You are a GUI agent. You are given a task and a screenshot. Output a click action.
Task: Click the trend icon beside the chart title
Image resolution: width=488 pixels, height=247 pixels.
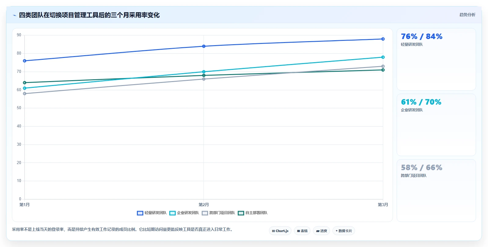[x=14, y=15]
